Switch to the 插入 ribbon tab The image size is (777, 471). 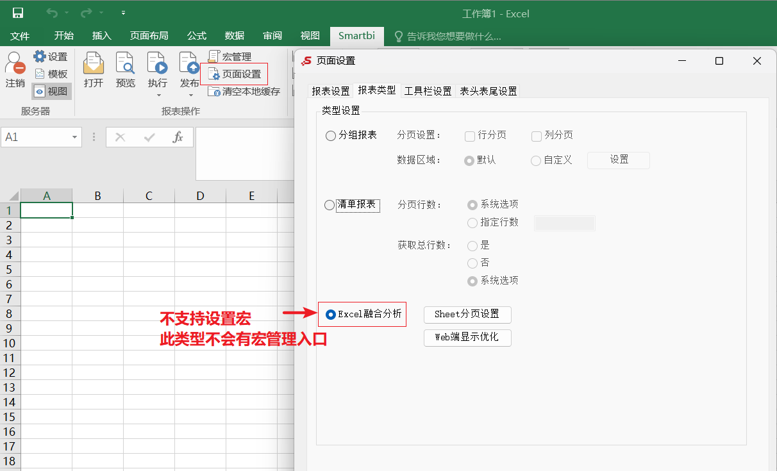coord(101,36)
